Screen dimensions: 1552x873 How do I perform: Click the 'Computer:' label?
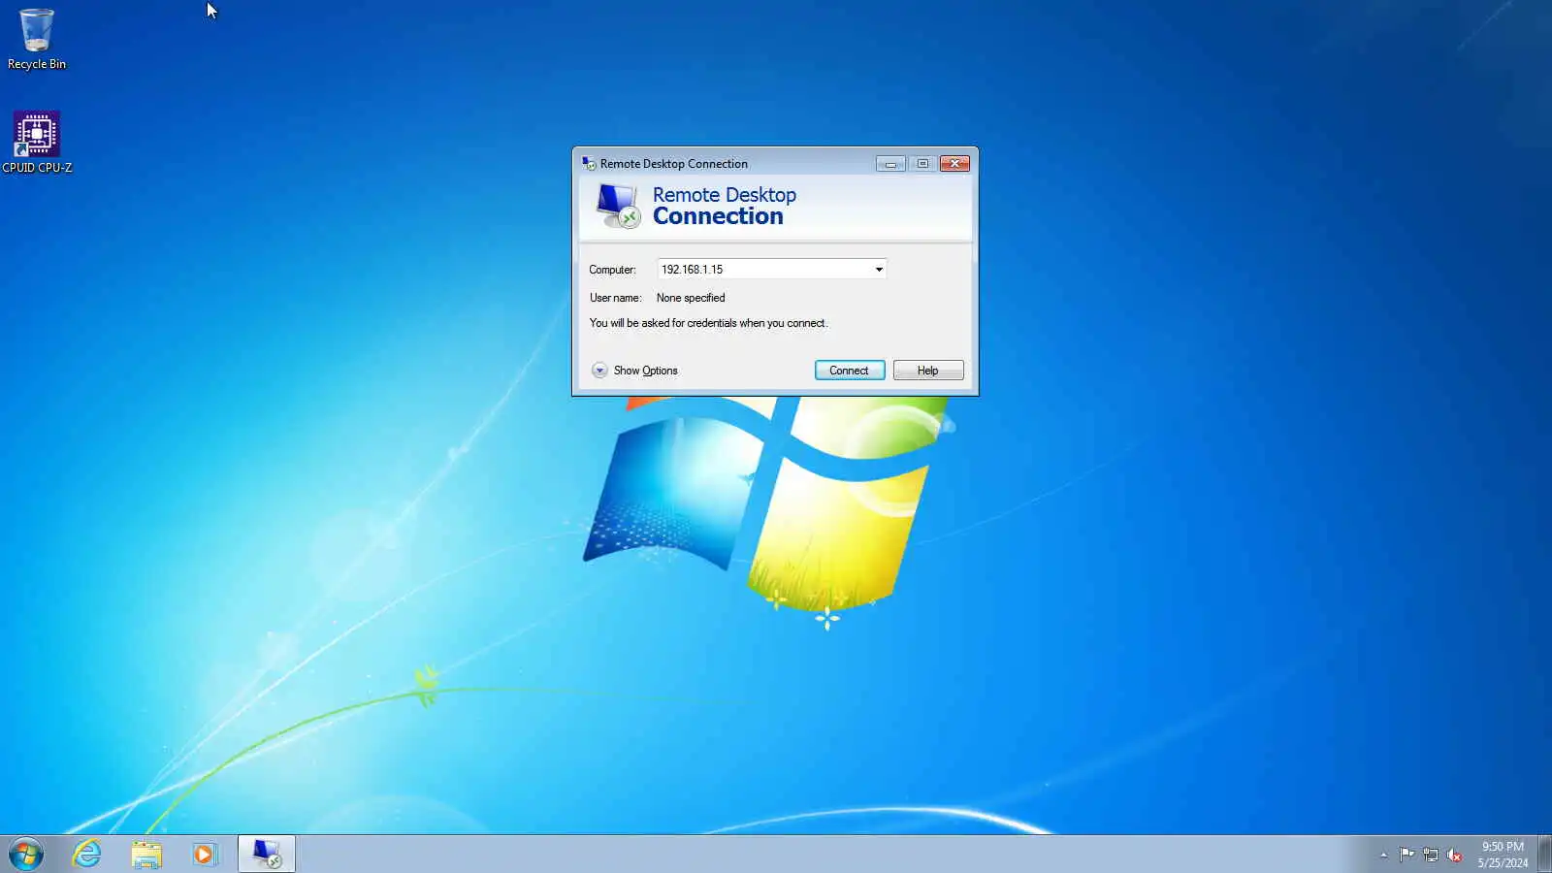(x=612, y=270)
